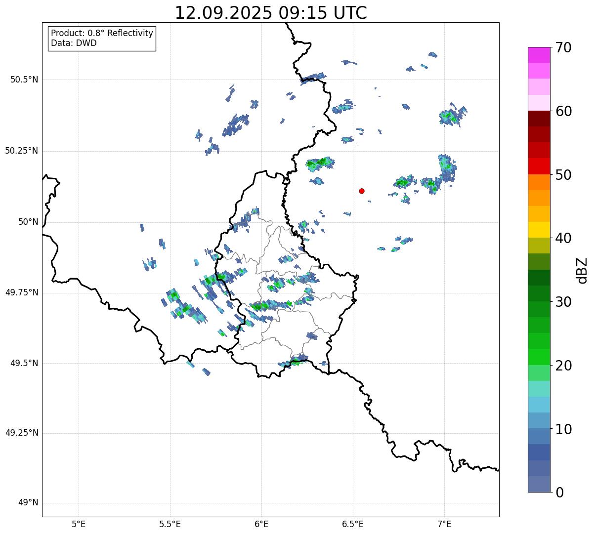Image resolution: width=594 pixels, height=534 pixels.
Task: Click the 7°E longitude label
Action: point(444,524)
